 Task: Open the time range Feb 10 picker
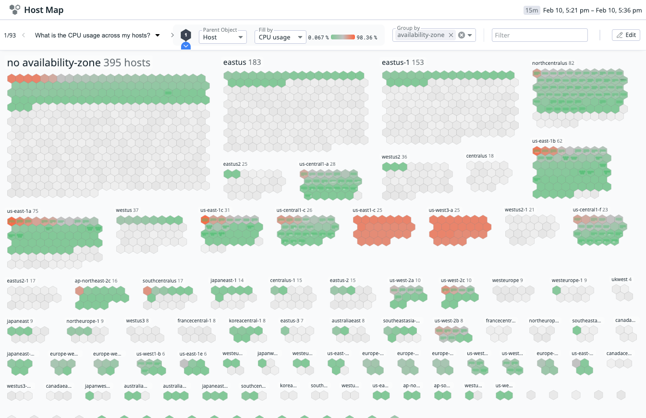pos(592,10)
